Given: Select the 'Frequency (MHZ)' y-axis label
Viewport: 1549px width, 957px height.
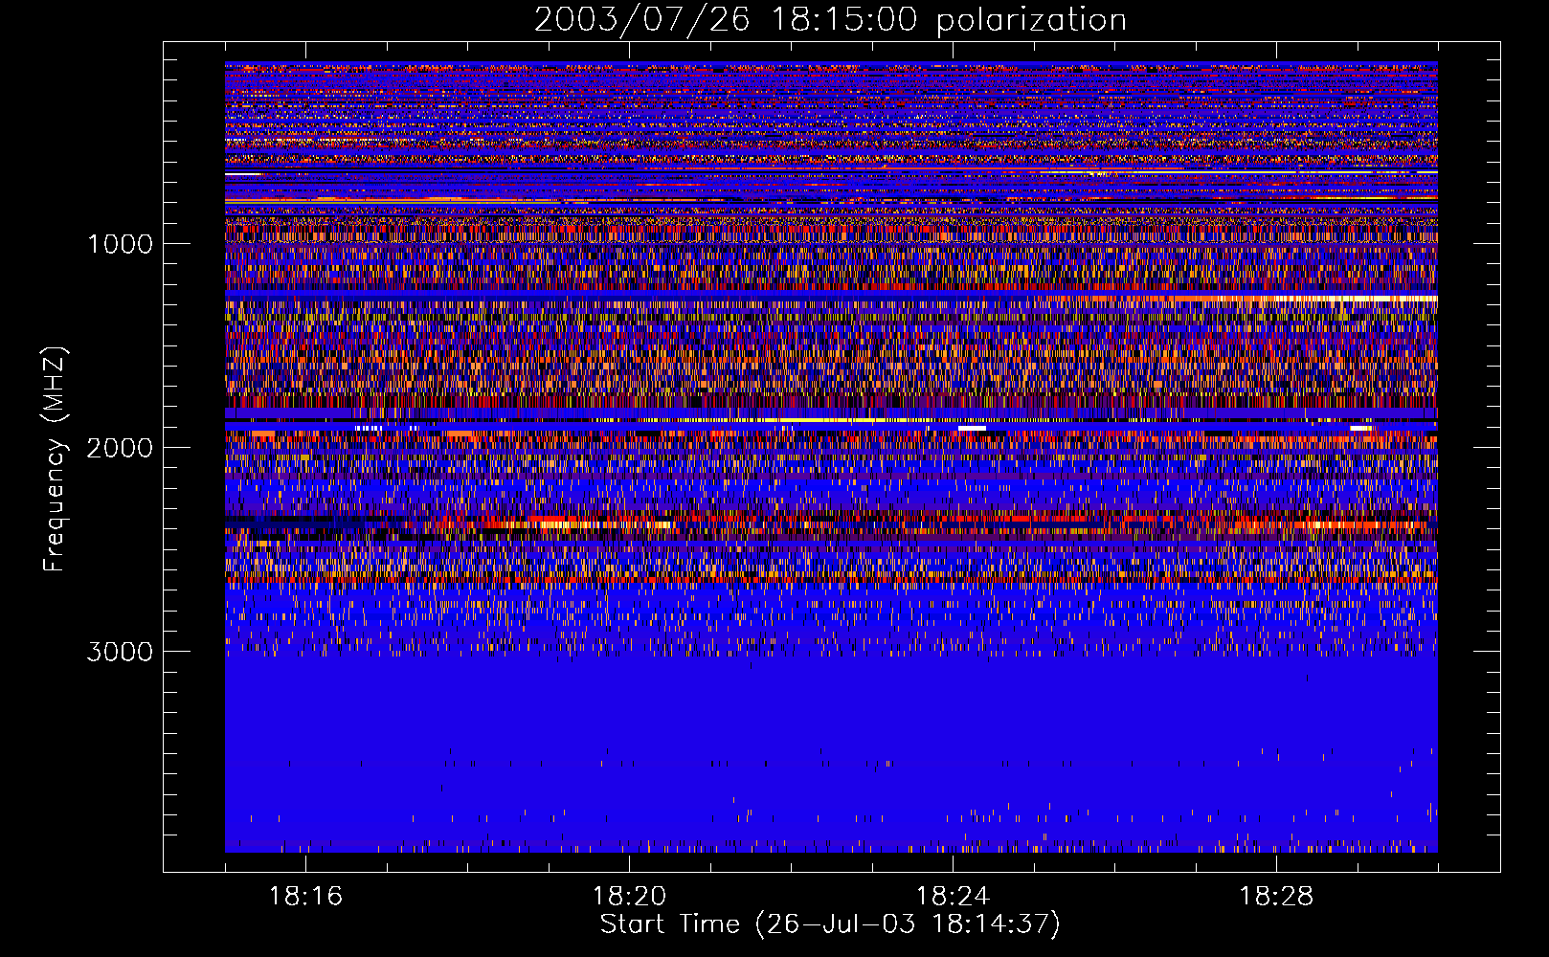Looking at the screenshot, I should pos(55,459).
